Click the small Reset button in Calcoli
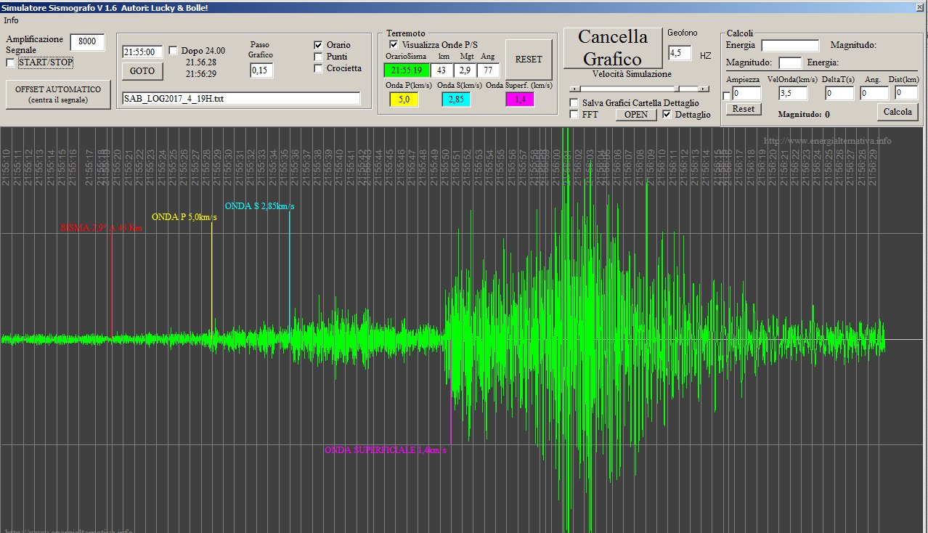 [x=744, y=109]
